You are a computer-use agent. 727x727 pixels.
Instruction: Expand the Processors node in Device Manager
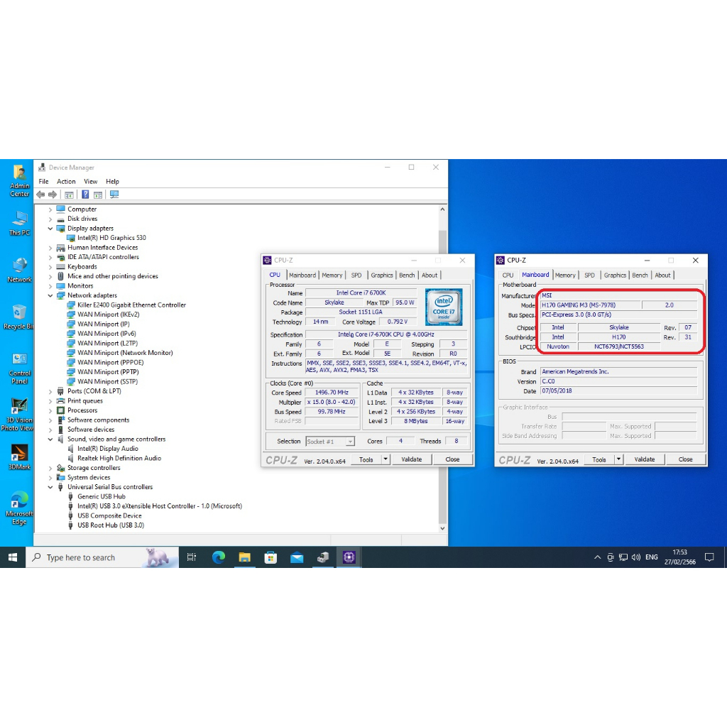[50, 410]
